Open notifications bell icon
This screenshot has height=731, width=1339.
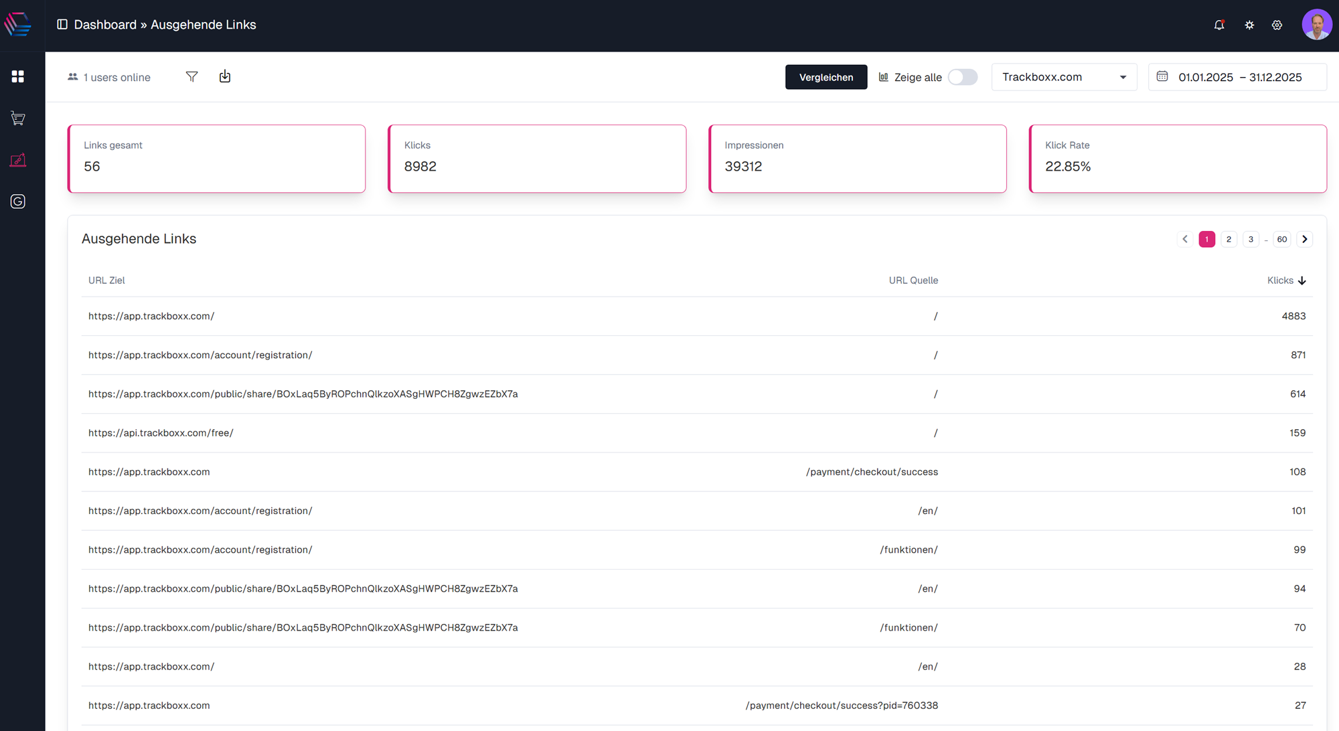[1219, 25]
